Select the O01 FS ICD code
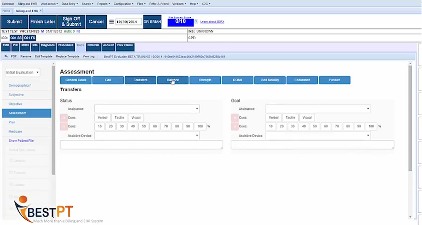 click(x=30, y=38)
